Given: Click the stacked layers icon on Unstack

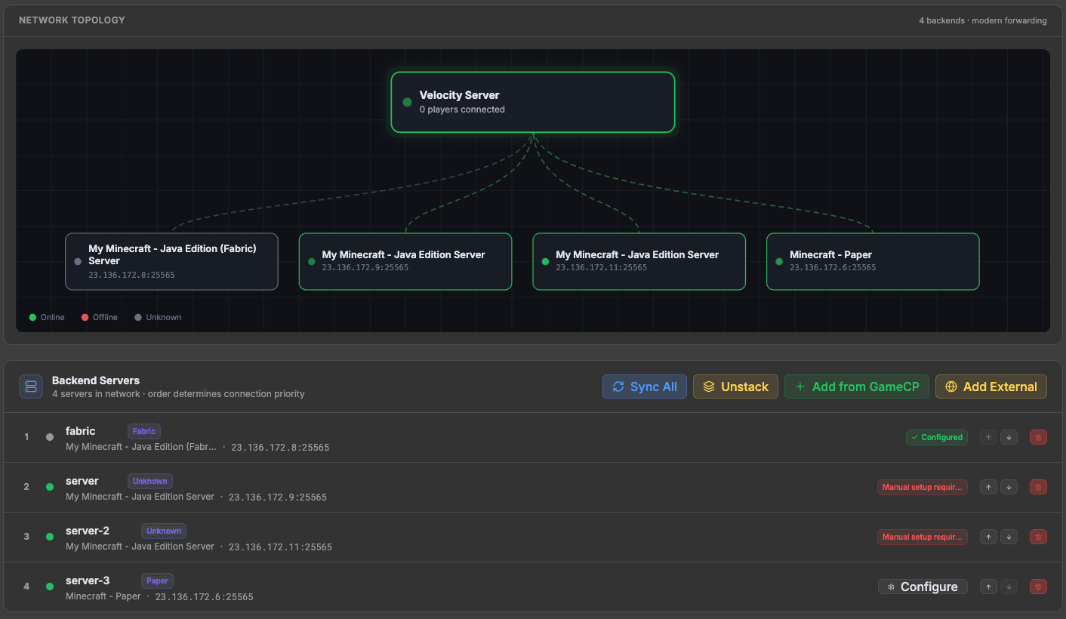Looking at the screenshot, I should pos(708,386).
